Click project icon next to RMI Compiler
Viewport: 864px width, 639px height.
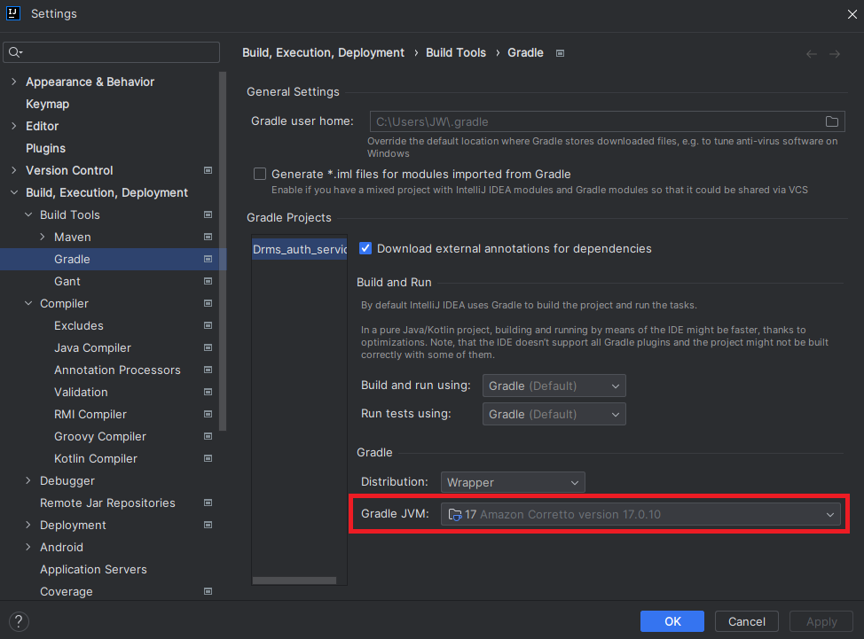pos(208,414)
